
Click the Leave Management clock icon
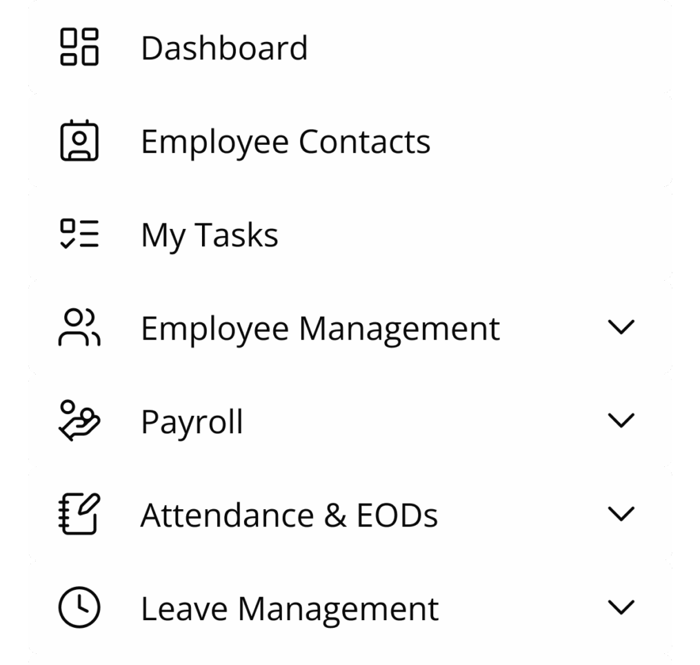pyautogui.click(x=79, y=607)
